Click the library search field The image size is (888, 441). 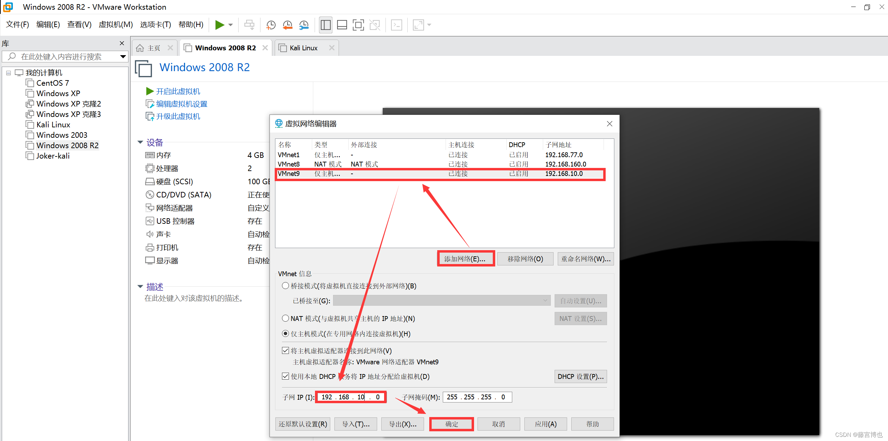point(64,57)
